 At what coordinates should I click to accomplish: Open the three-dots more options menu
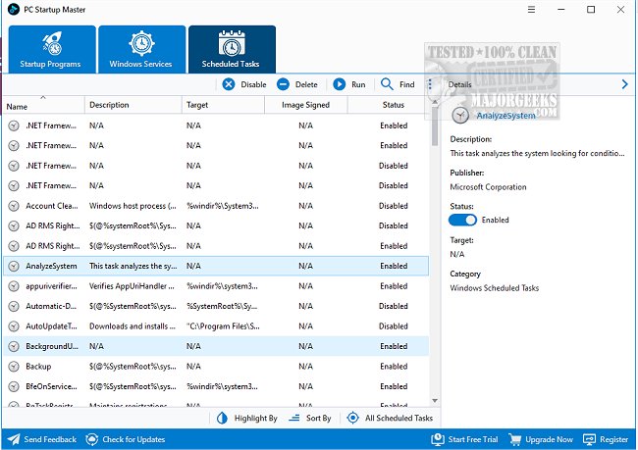pos(430,84)
